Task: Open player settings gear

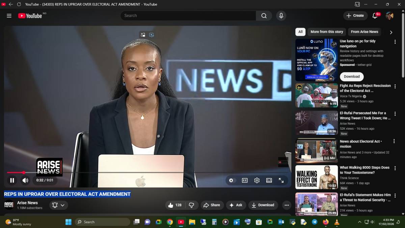Action: click(257, 180)
